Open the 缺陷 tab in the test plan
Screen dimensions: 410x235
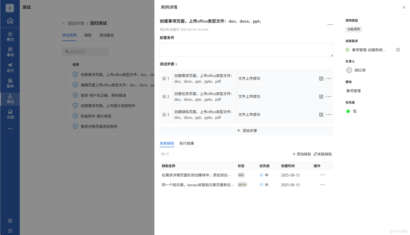[88, 35]
